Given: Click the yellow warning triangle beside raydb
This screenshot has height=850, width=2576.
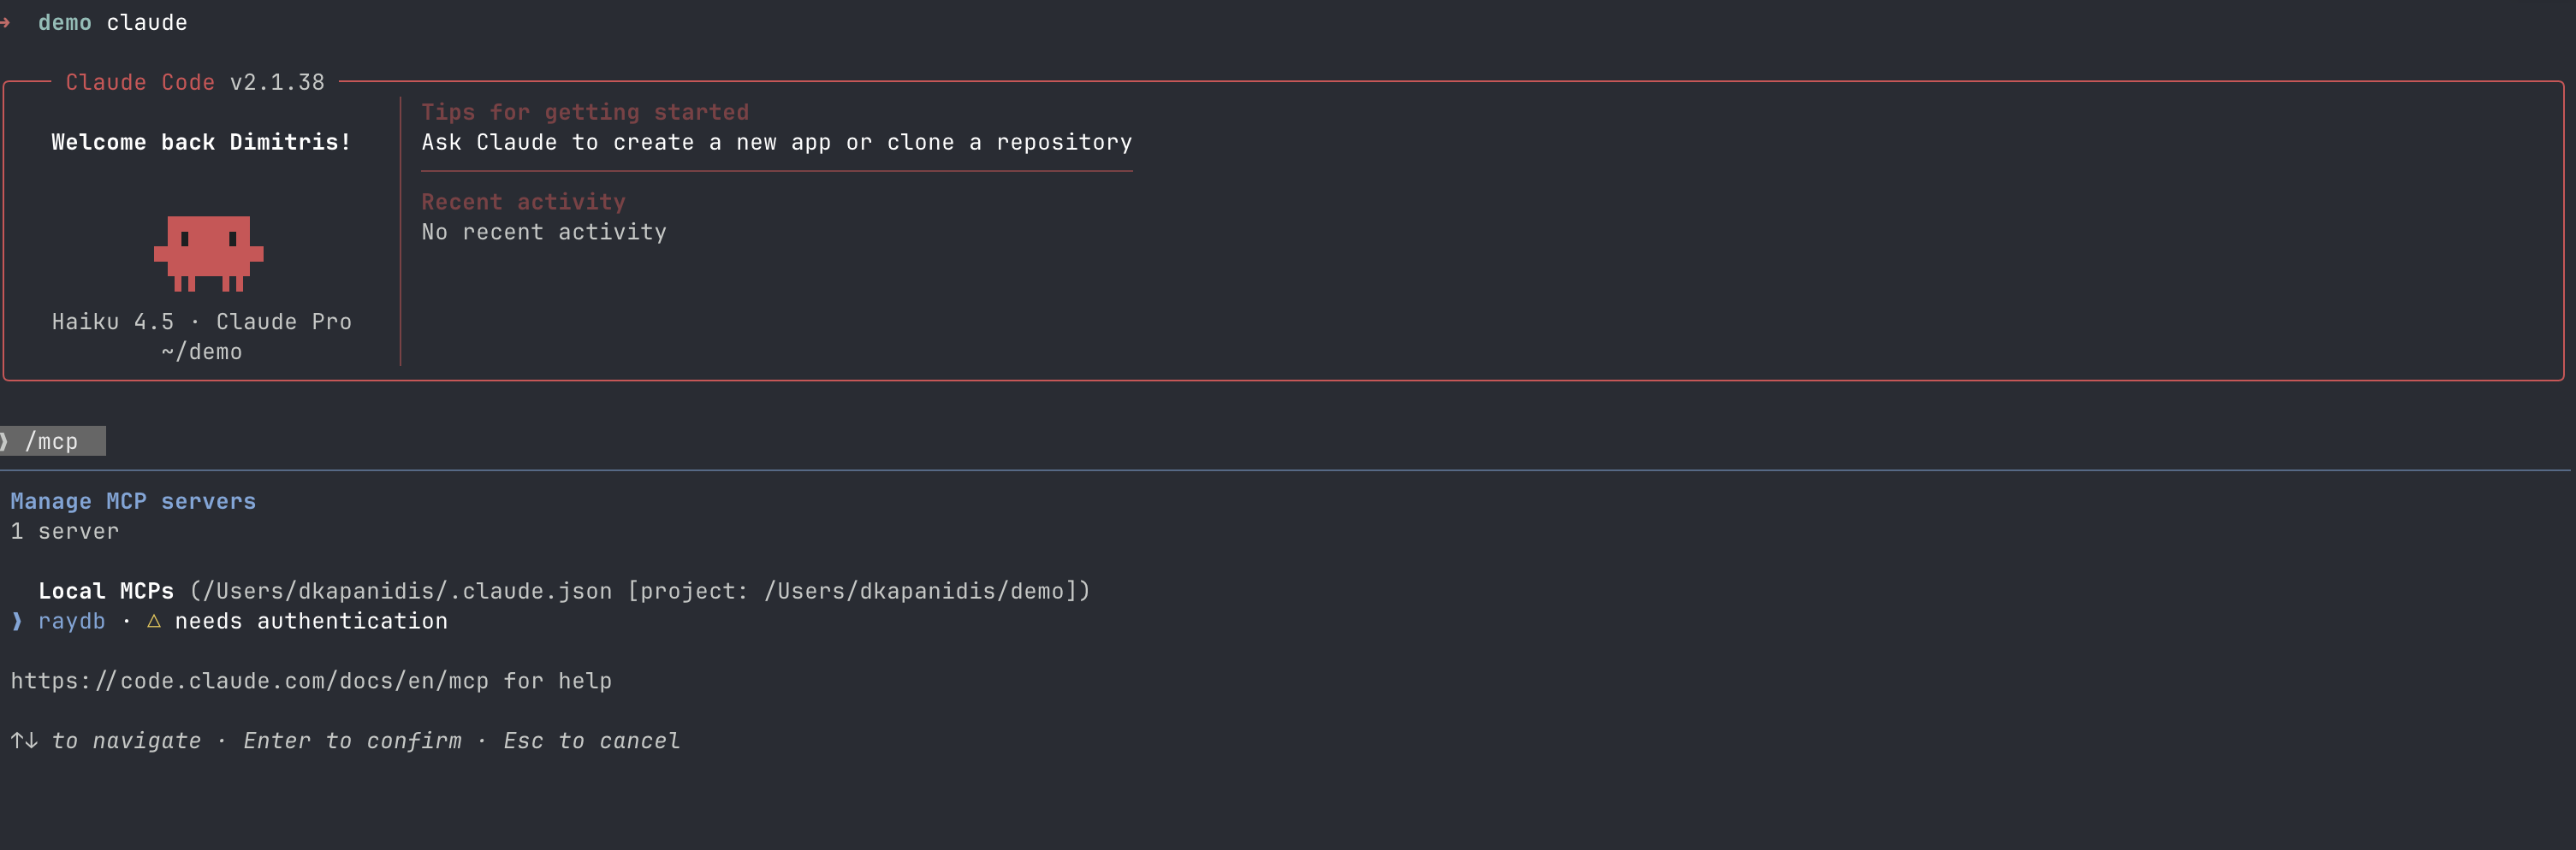Looking at the screenshot, I should pyautogui.click(x=154, y=622).
